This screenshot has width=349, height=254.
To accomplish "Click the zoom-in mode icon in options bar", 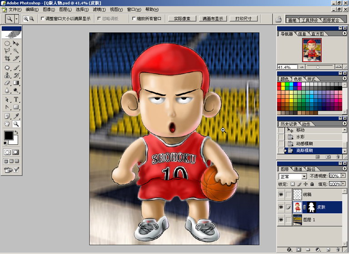I will (26, 19).
